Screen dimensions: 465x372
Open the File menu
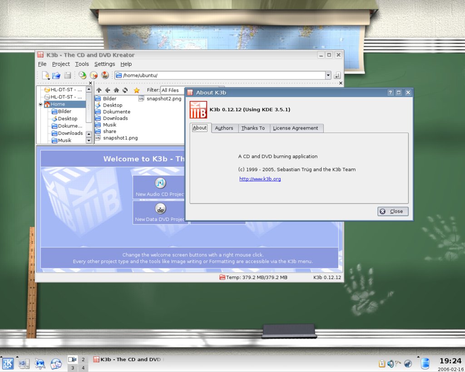(x=42, y=64)
